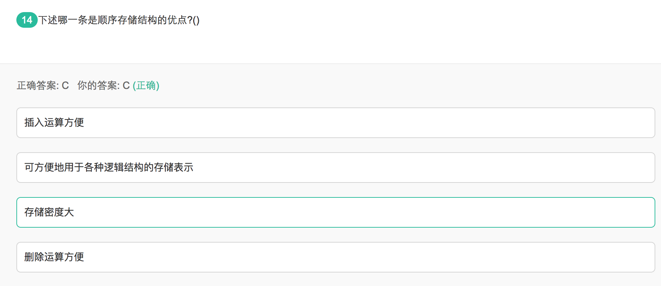This screenshot has width=661, height=286.
Task: Click the letter C after 你的答案
Action: point(126,85)
